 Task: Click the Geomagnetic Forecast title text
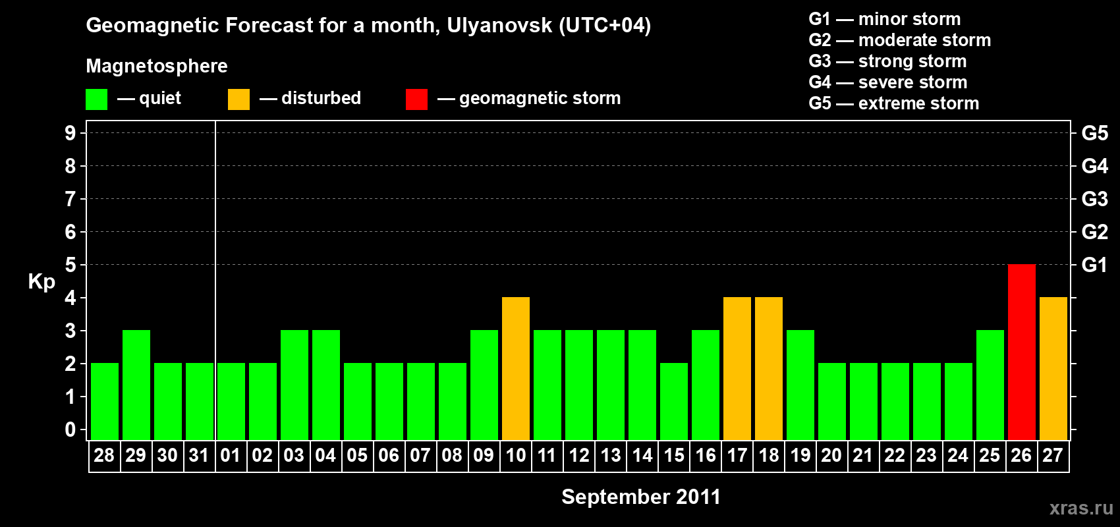(368, 26)
